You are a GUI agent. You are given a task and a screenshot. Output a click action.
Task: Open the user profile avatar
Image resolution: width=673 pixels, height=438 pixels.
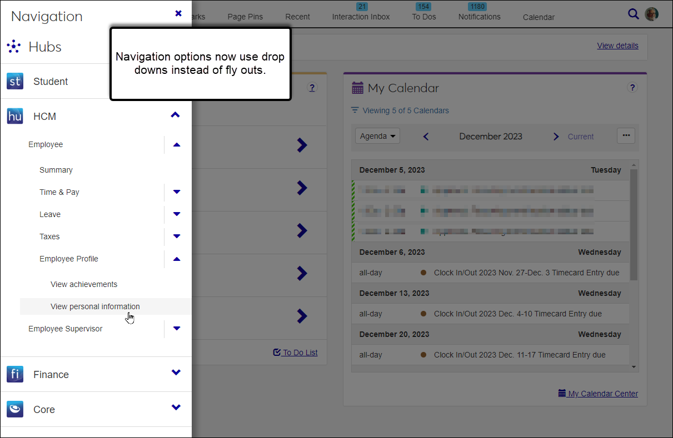coord(651,14)
